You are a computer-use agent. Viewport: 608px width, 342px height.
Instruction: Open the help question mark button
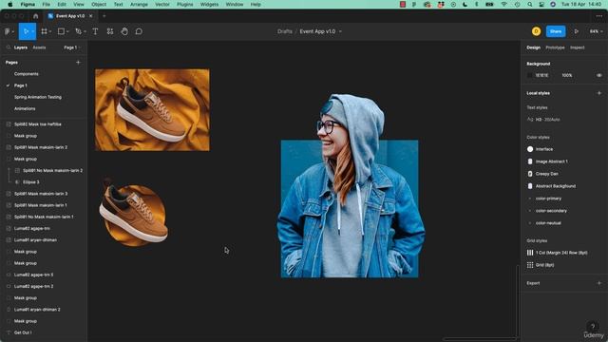(592, 326)
